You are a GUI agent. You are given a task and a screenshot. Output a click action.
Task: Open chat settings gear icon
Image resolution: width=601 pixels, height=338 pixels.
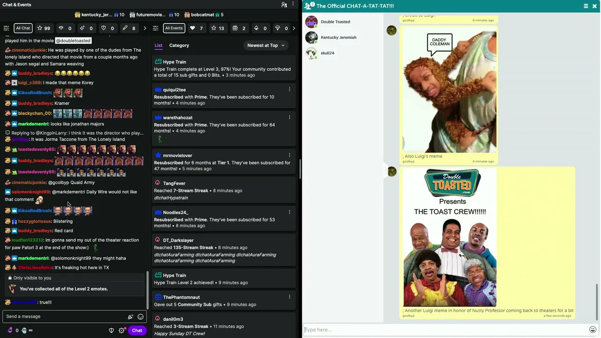point(122,330)
